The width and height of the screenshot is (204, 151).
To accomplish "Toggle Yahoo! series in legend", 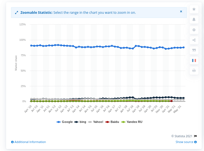I will (98, 122).
